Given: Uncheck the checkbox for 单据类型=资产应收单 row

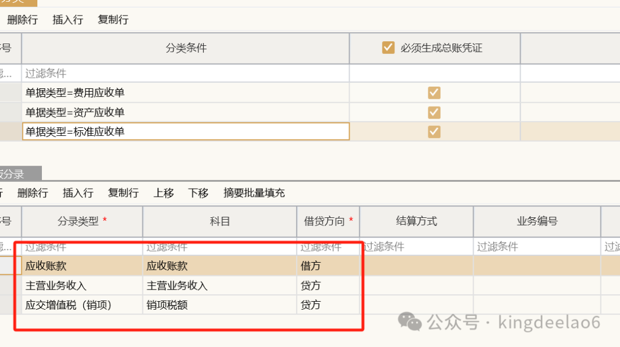Looking at the screenshot, I should click(x=434, y=112).
